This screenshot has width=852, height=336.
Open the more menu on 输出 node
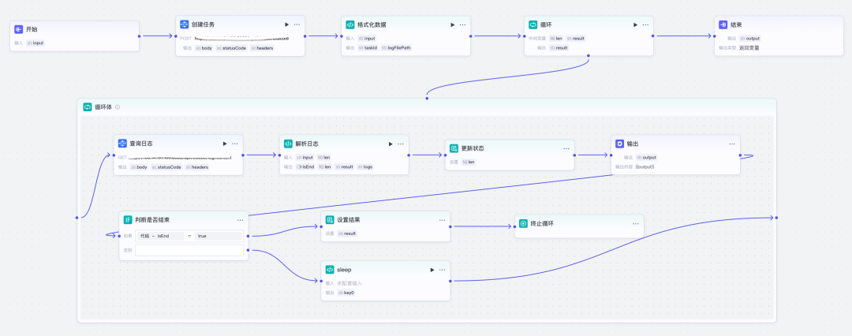(x=732, y=144)
